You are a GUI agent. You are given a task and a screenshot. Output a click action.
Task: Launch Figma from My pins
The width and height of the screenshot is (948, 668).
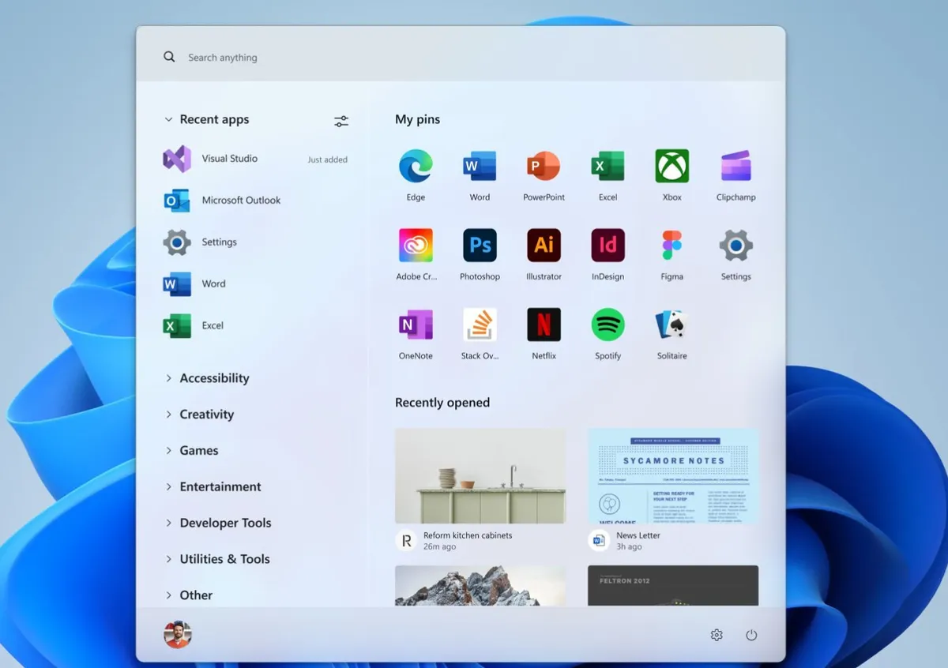click(671, 246)
